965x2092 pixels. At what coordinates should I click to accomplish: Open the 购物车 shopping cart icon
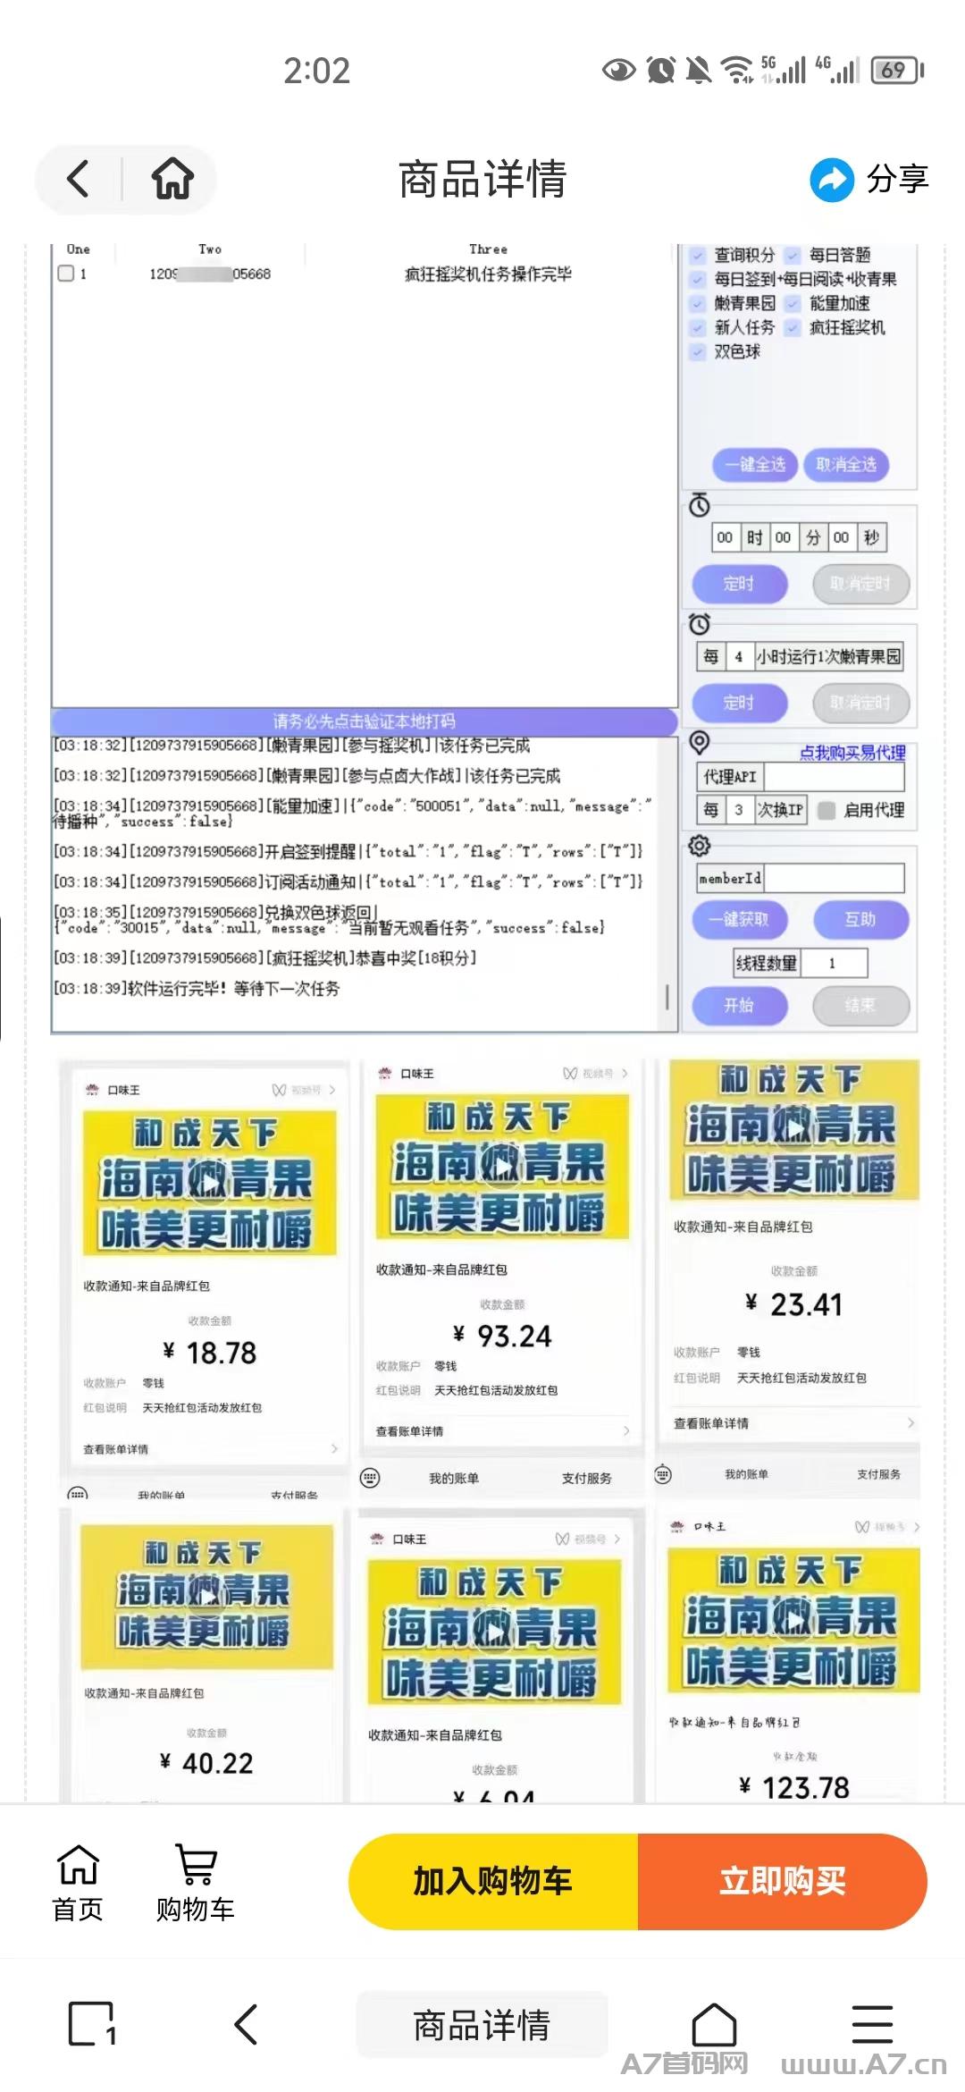click(195, 1883)
